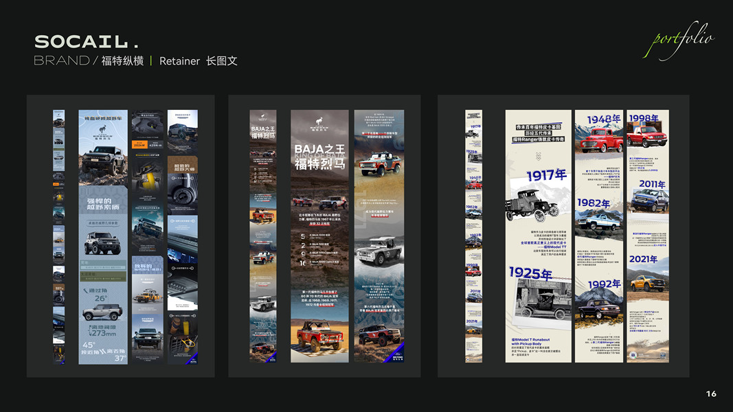
Task: Click the '26°' approach angle figure
Action: 101,298
